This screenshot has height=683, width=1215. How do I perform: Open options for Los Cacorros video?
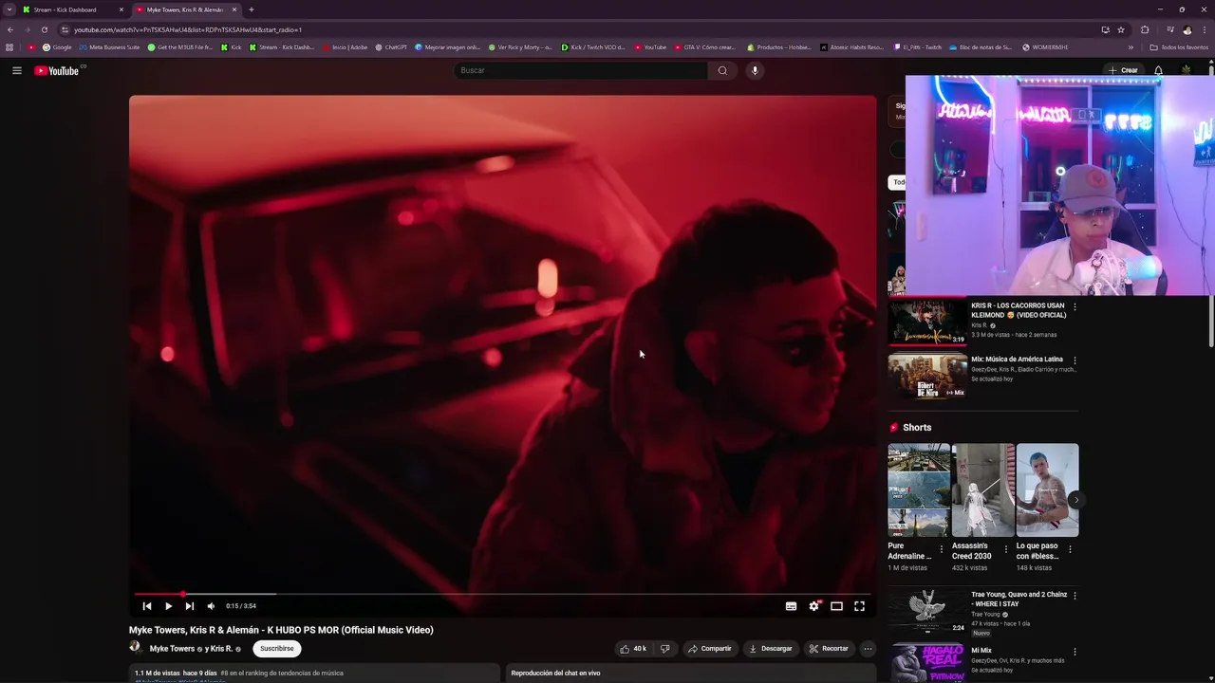tap(1075, 307)
